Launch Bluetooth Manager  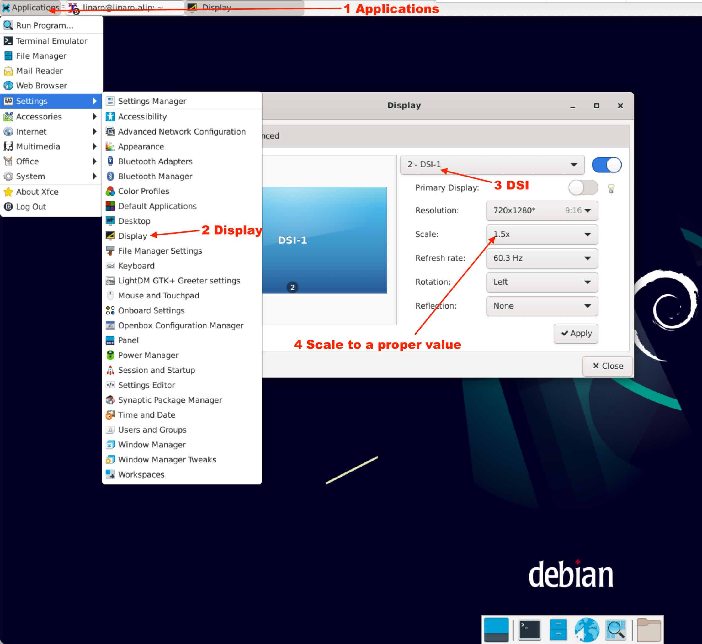pyautogui.click(x=182, y=176)
